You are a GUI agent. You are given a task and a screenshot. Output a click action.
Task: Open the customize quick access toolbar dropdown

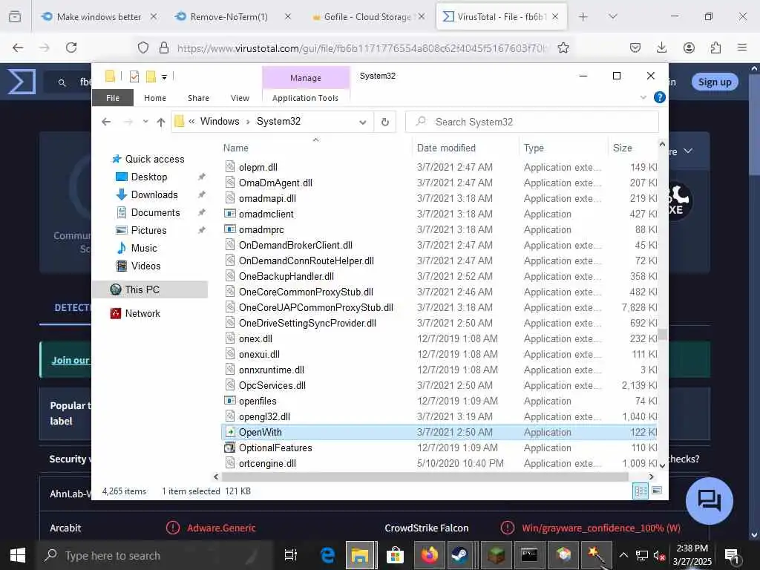pyautogui.click(x=164, y=77)
